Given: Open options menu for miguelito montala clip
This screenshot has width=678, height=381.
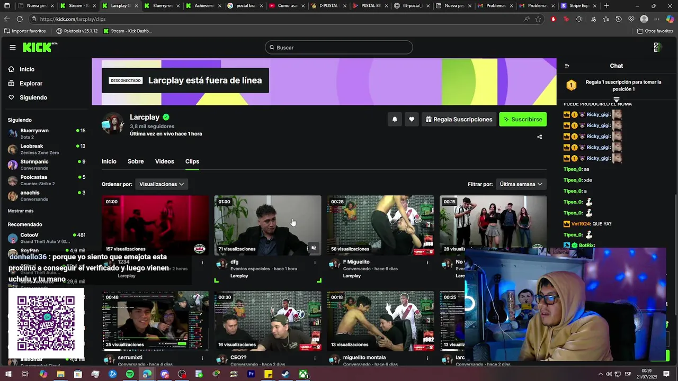Looking at the screenshot, I should (427, 358).
